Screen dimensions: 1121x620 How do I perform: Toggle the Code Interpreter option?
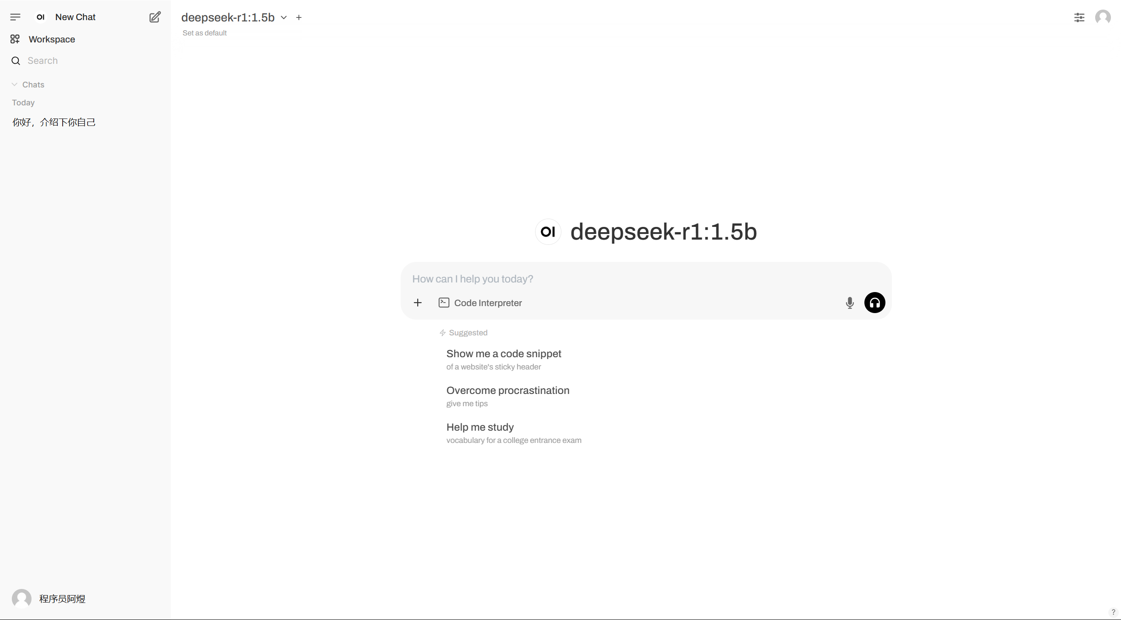pos(480,303)
